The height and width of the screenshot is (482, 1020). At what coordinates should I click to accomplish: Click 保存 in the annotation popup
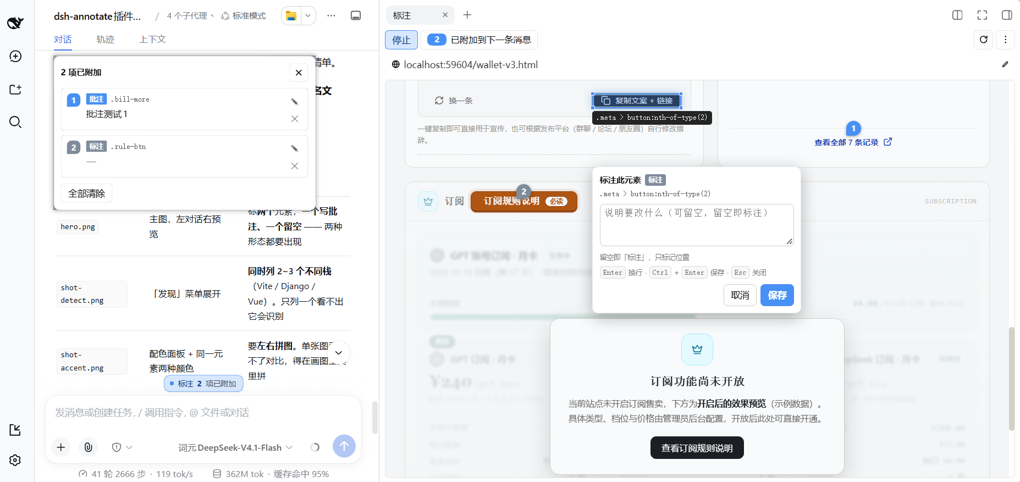point(777,295)
